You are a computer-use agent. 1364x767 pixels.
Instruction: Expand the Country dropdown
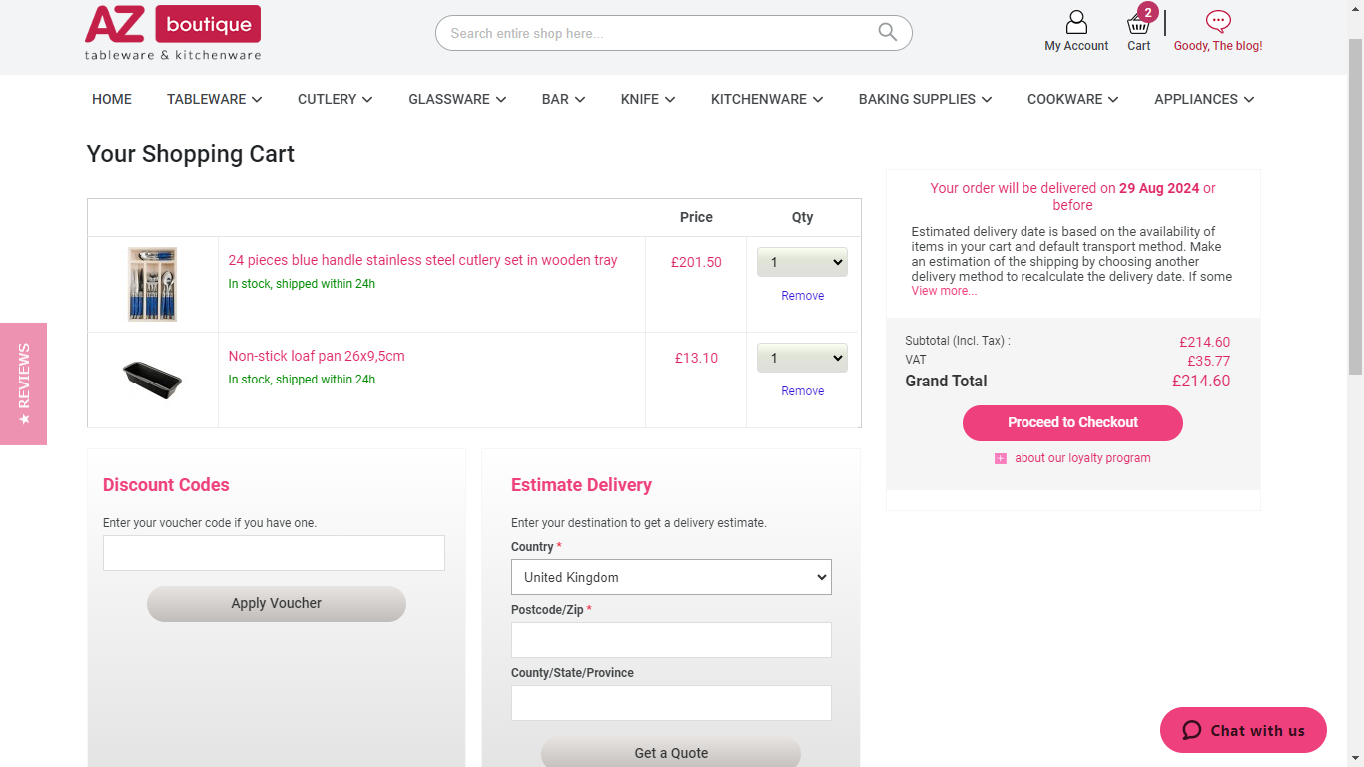(x=671, y=577)
